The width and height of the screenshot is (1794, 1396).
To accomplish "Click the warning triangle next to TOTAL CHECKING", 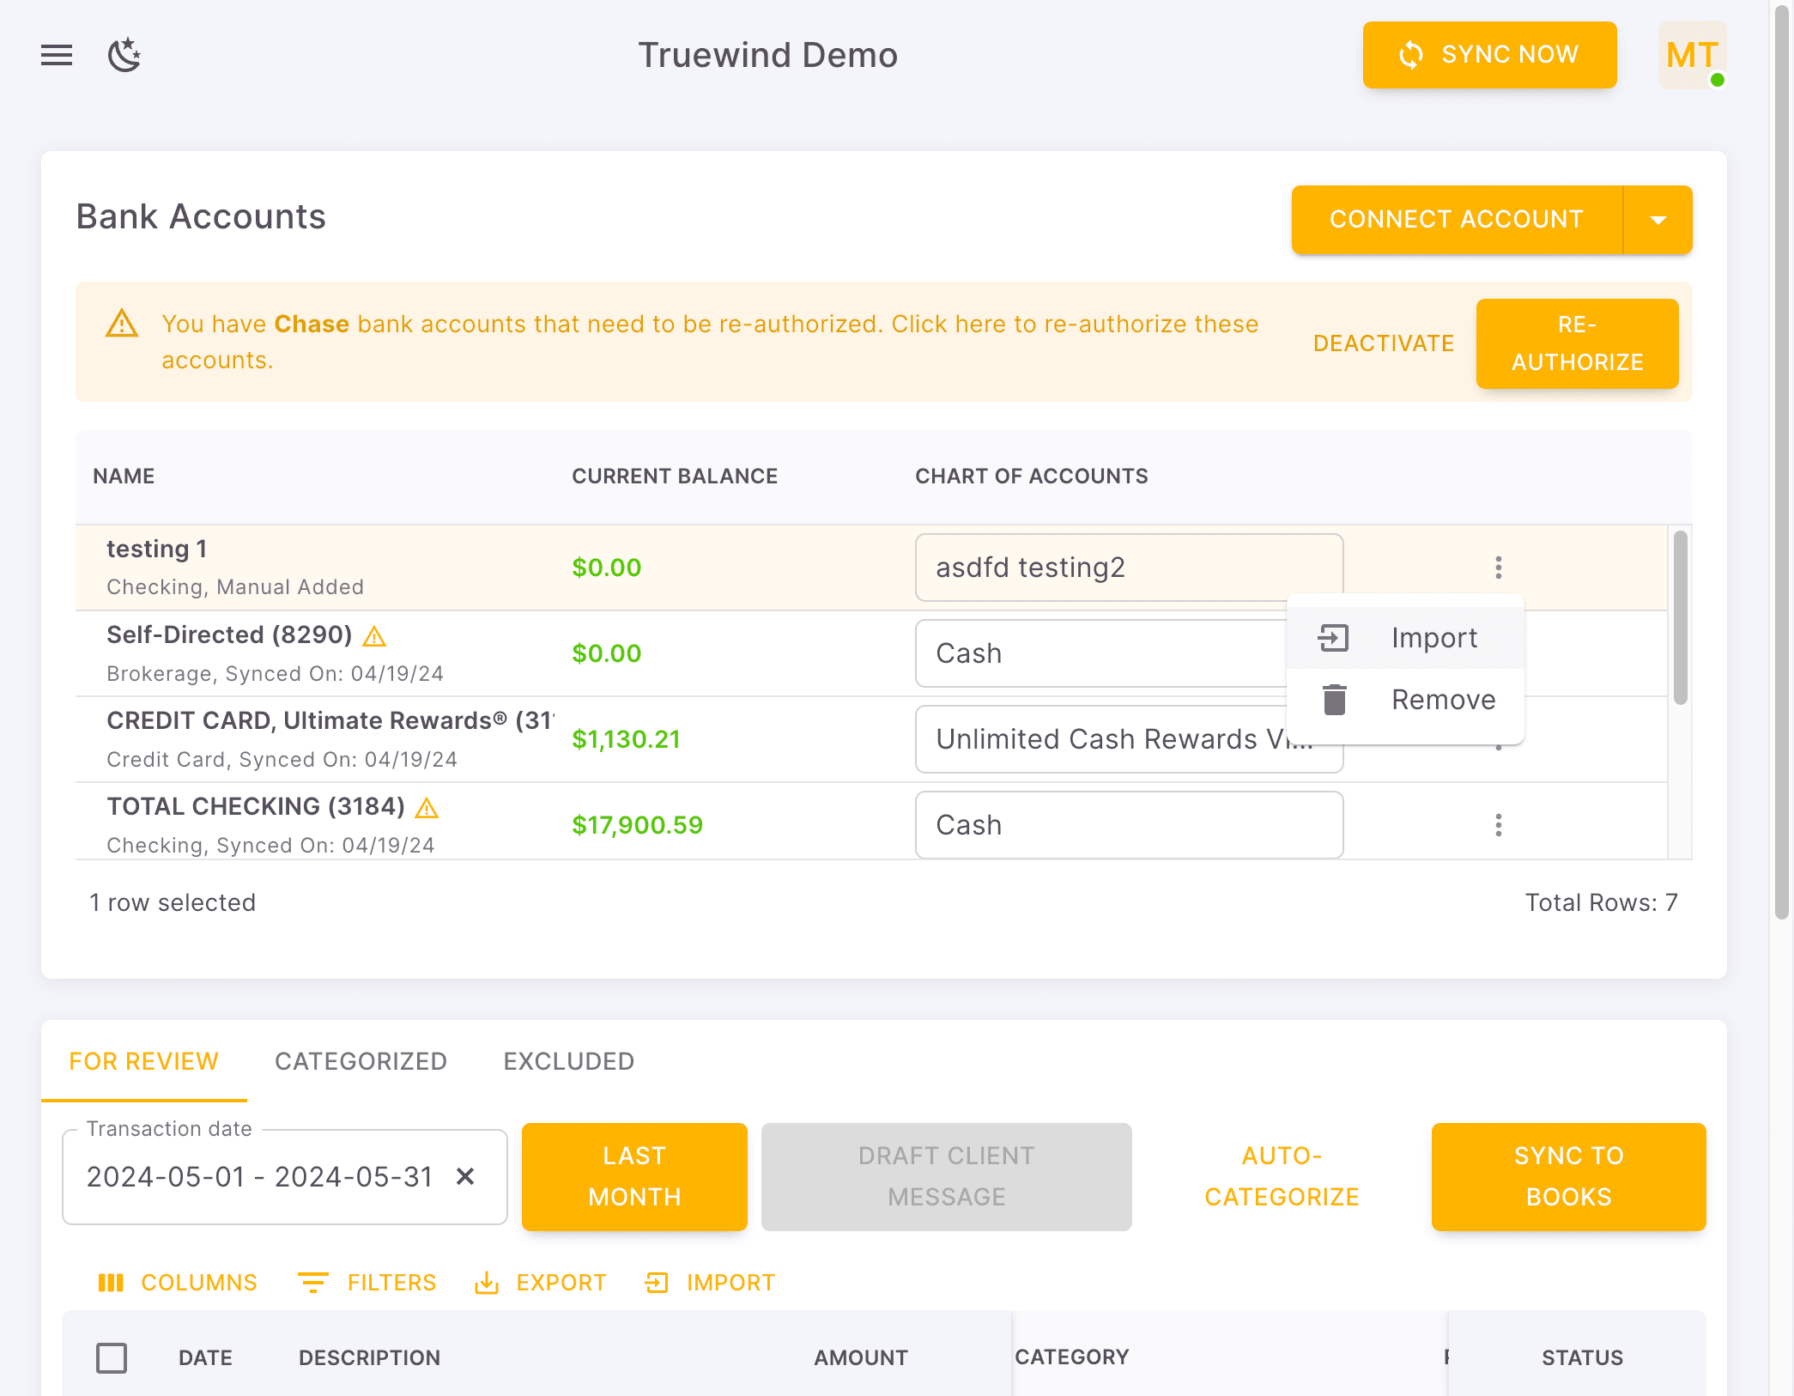I will 427,807.
